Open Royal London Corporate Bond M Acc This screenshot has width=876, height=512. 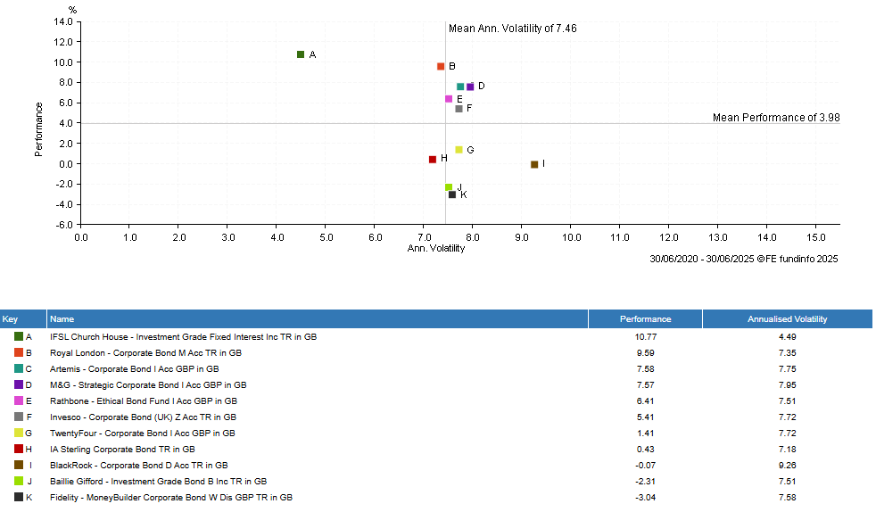[x=145, y=353]
